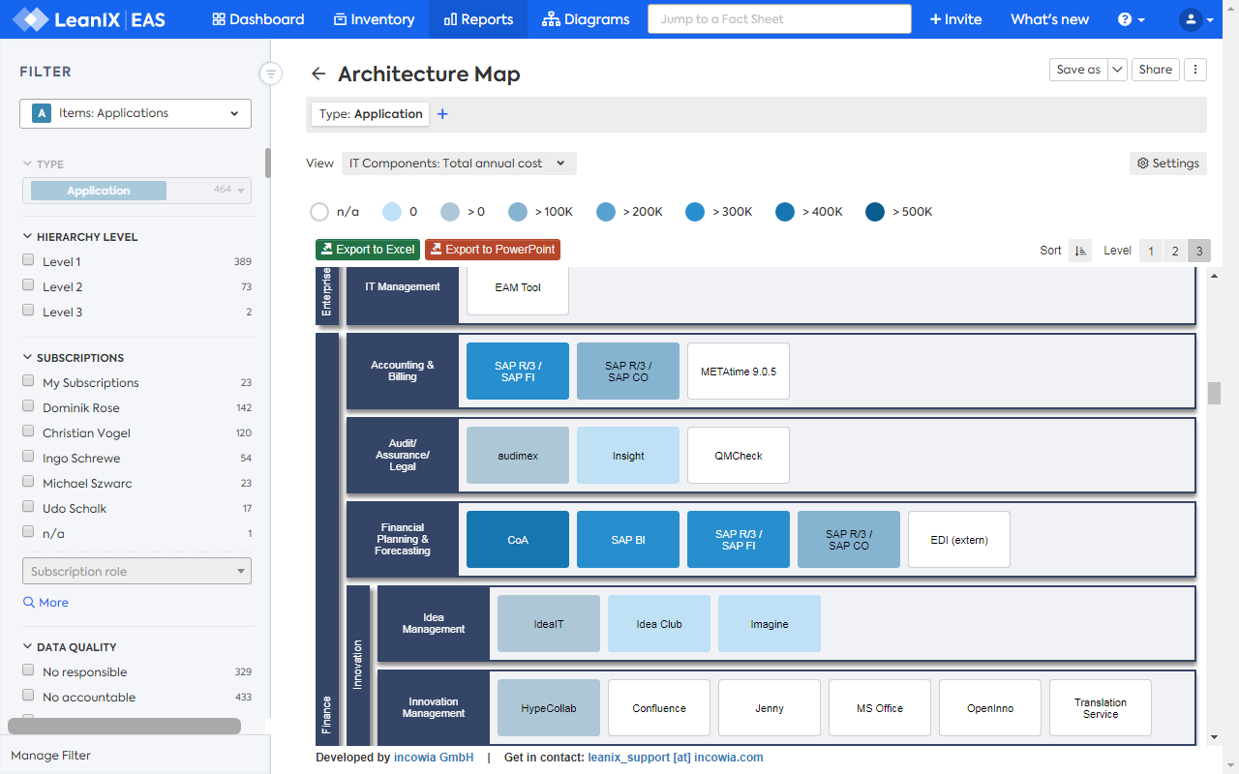Collapse the TYPE filter section

[x=43, y=164]
